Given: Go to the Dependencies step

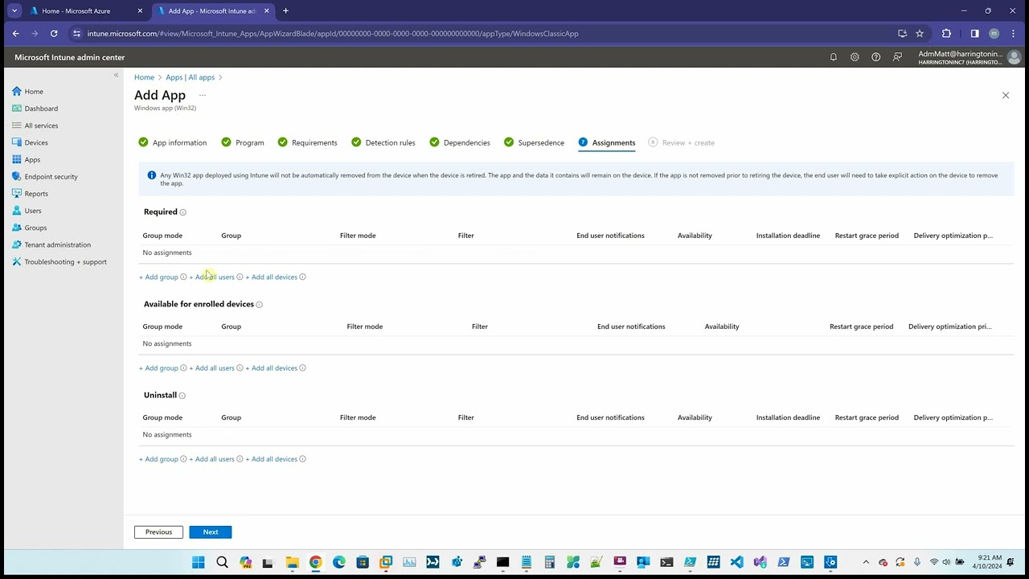Looking at the screenshot, I should tap(460, 143).
